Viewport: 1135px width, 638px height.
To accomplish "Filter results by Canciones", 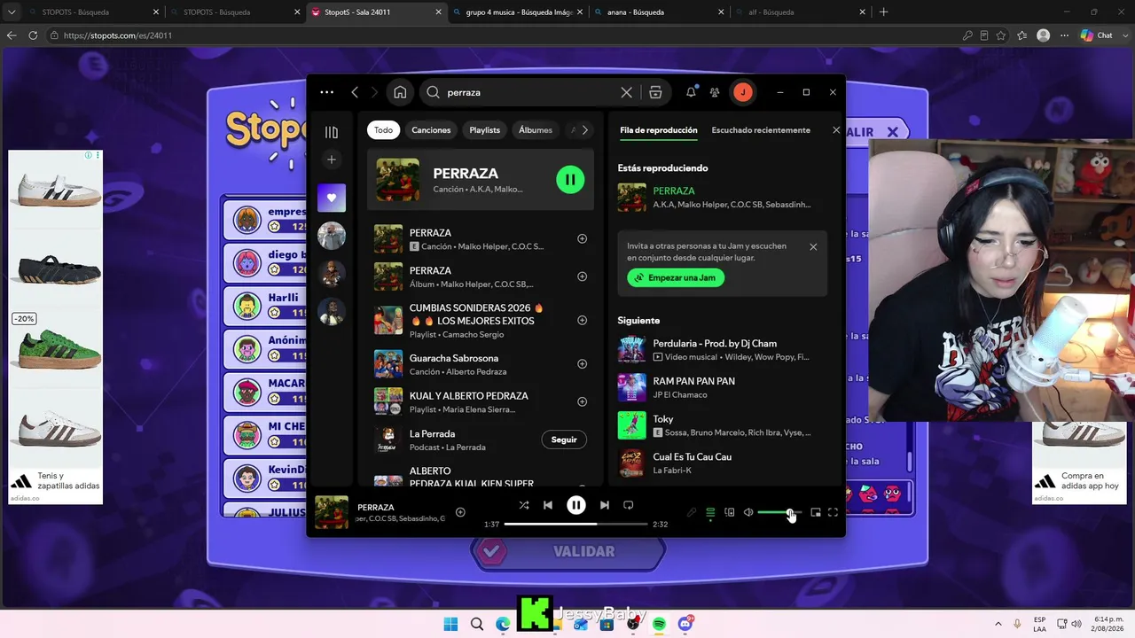I will [431, 130].
